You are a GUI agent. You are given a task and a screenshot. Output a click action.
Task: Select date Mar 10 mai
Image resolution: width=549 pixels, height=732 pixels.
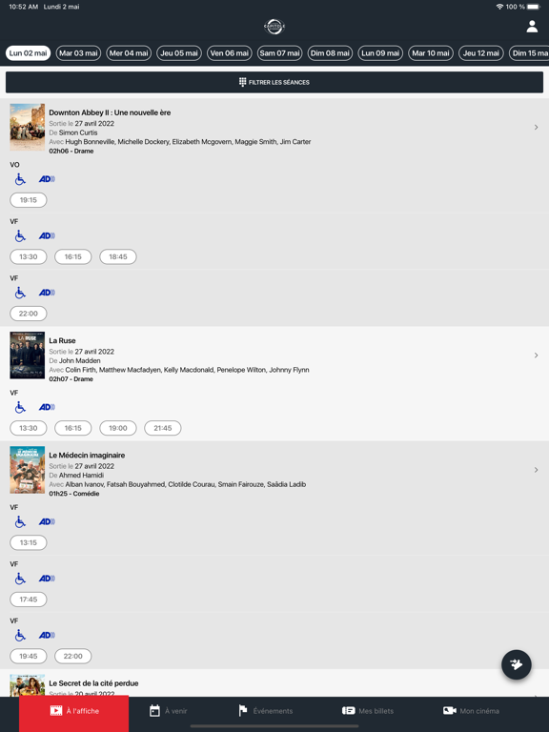pyautogui.click(x=431, y=53)
